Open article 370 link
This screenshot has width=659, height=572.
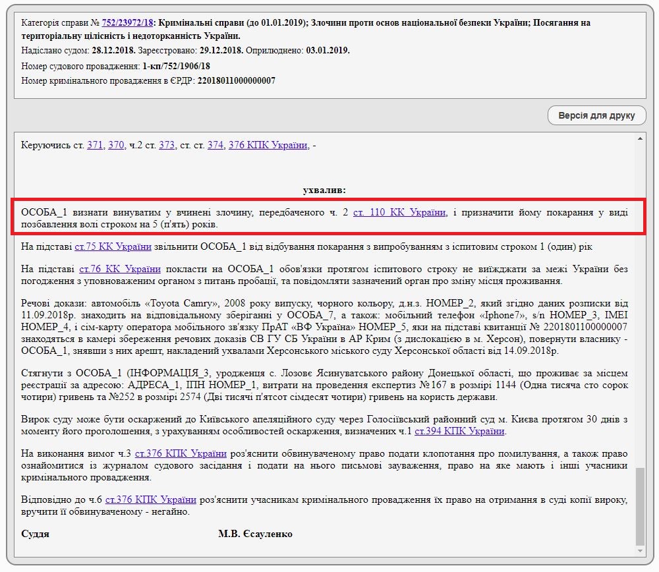[116, 145]
